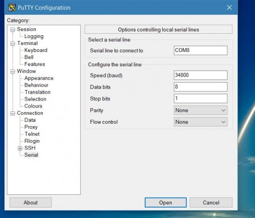Select the Session category
The width and height of the screenshot is (255, 218).
(x=26, y=29)
